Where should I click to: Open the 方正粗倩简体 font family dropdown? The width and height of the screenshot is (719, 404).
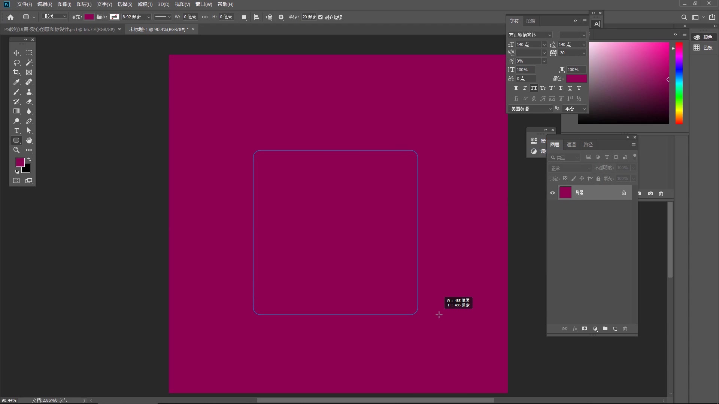[550, 35]
